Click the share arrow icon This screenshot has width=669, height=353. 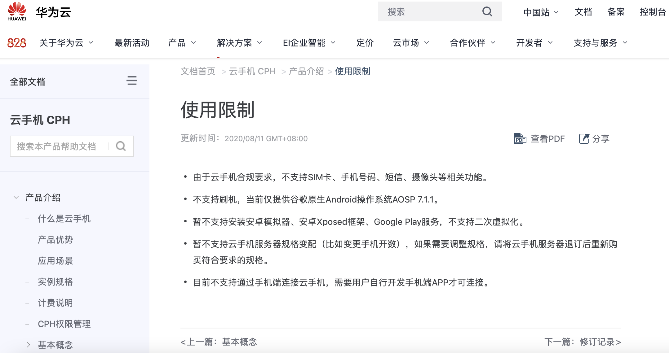click(x=584, y=138)
